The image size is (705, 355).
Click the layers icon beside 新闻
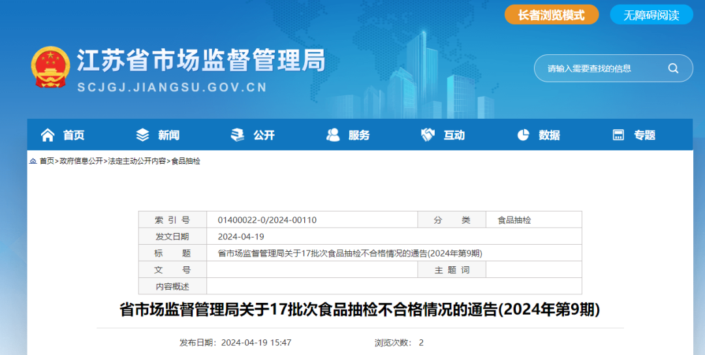142,135
